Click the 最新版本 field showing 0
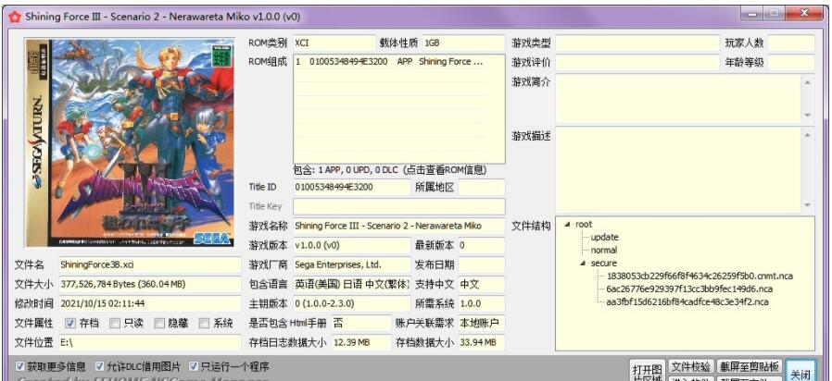832x381 pixels. click(482, 246)
